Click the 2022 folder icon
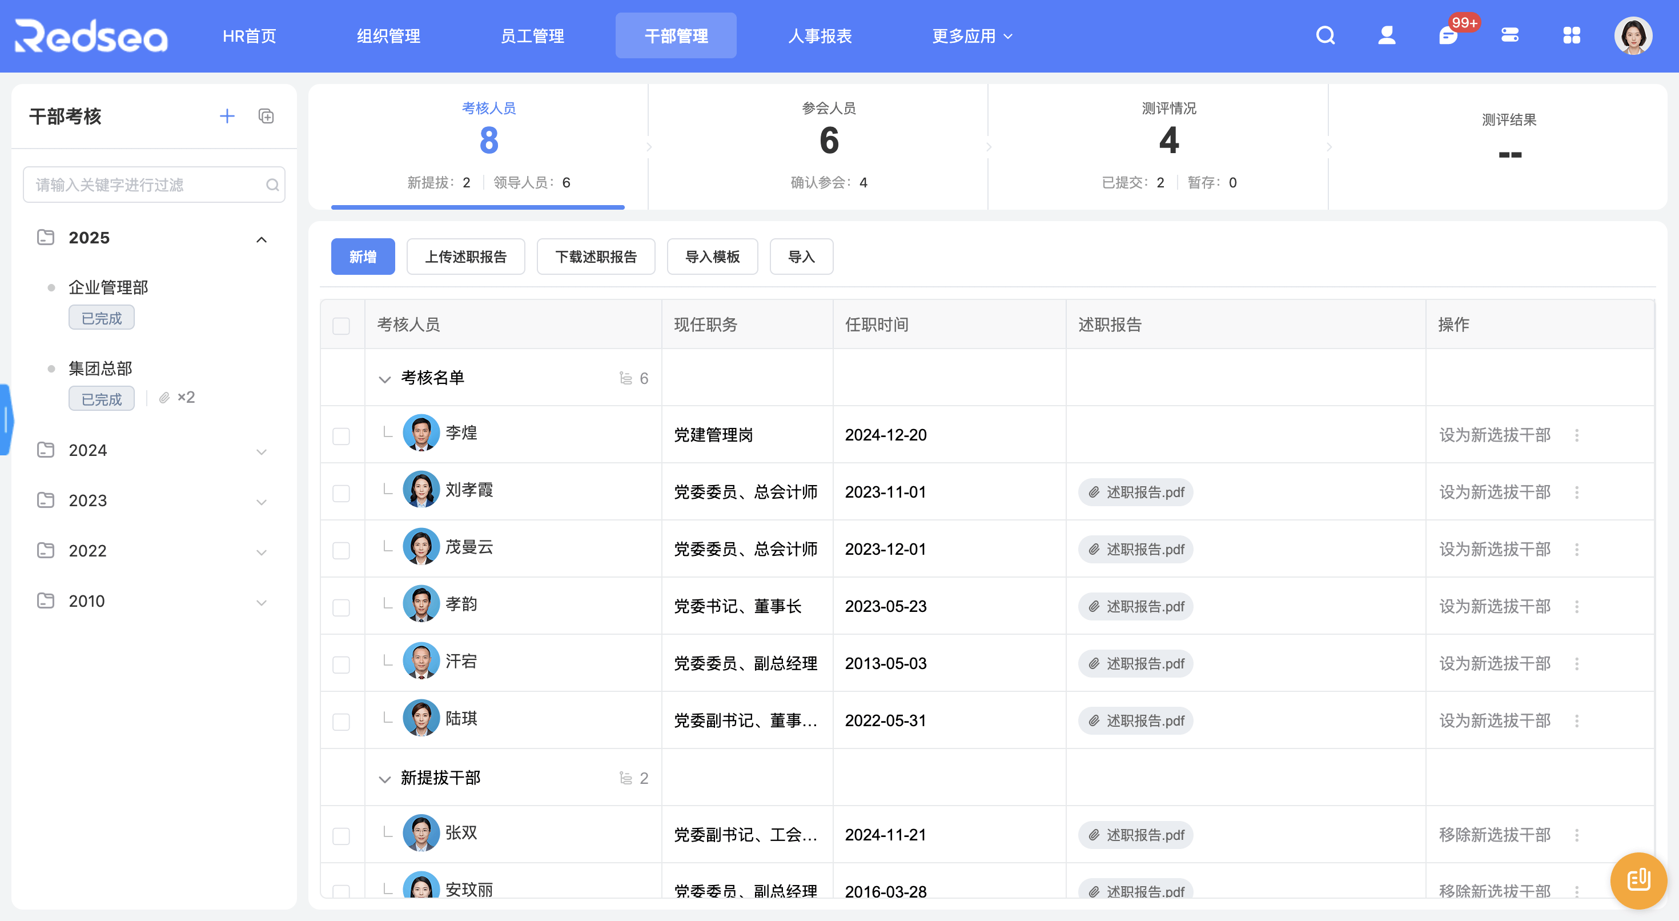Image resolution: width=1679 pixels, height=921 pixels. click(46, 551)
